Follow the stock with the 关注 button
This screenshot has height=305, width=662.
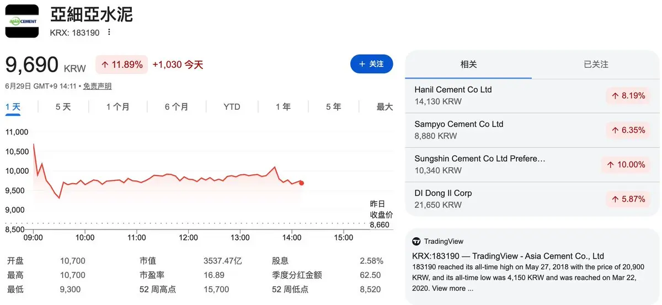tap(371, 64)
